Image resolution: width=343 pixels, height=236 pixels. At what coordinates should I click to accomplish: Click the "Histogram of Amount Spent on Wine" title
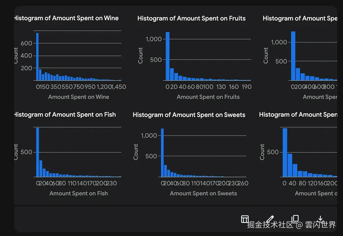pyautogui.click(x=66, y=18)
